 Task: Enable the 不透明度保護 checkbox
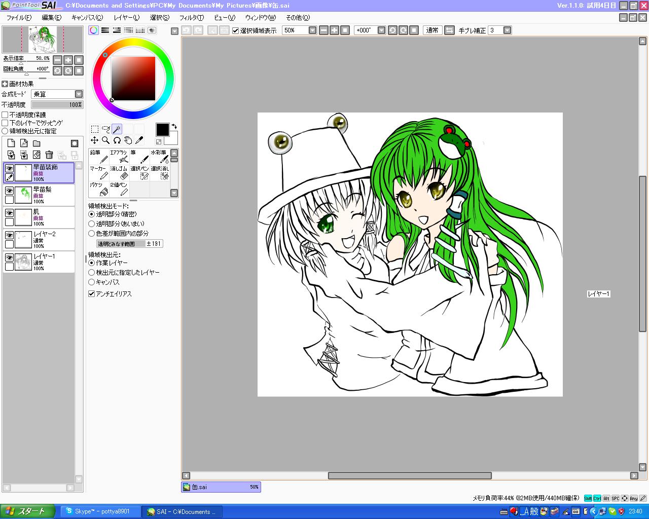tap(5, 115)
